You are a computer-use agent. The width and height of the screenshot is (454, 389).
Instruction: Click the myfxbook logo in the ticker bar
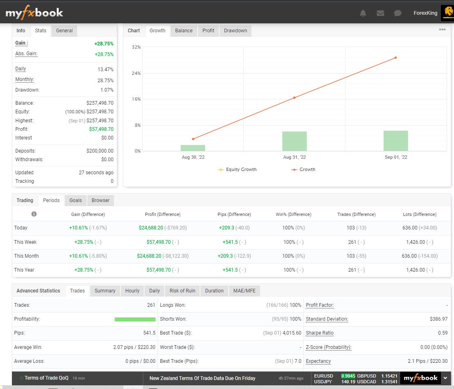420,378
